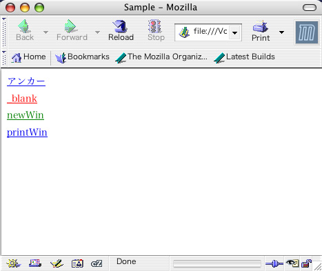Image resolution: width=322 pixels, height=271 pixels.
Task: Open Mail component icon in status bar
Action: click(x=35, y=263)
